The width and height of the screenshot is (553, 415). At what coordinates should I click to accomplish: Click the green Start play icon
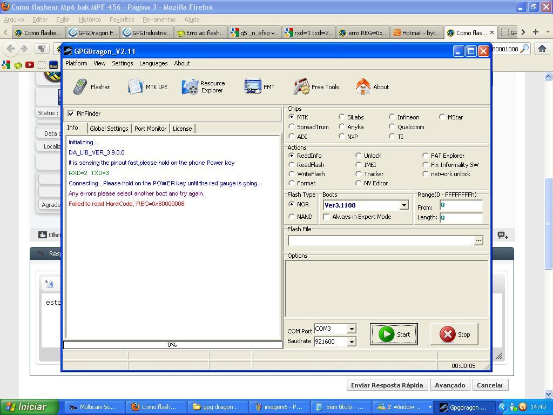click(387, 334)
